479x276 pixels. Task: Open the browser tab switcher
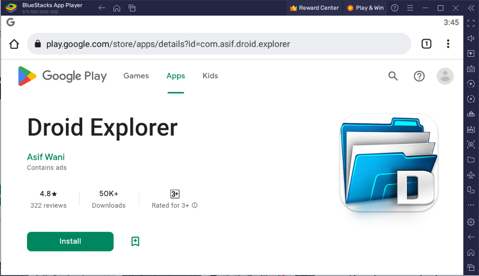[x=426, y=44]
